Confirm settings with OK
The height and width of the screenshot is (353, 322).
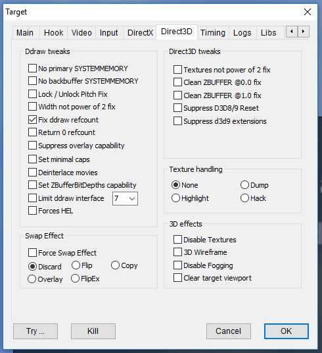287,331
